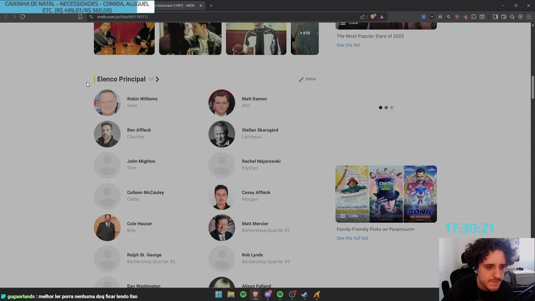Open Ben Affleck's name link

click(x=139, y=130)
